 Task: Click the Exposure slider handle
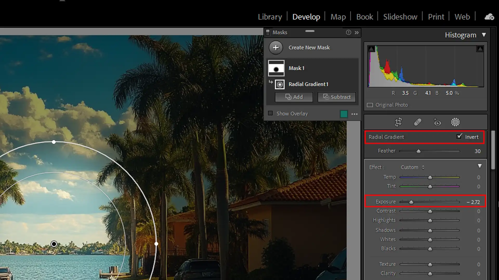coord(411,202)
